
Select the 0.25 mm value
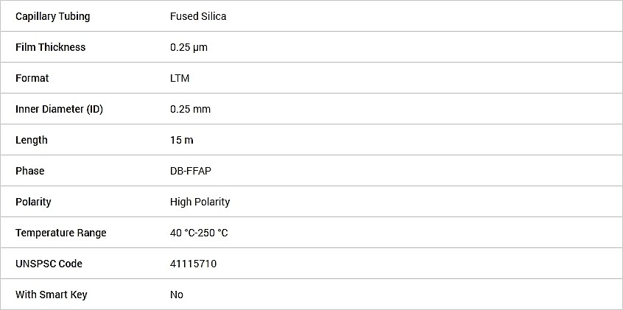point(190,109)
